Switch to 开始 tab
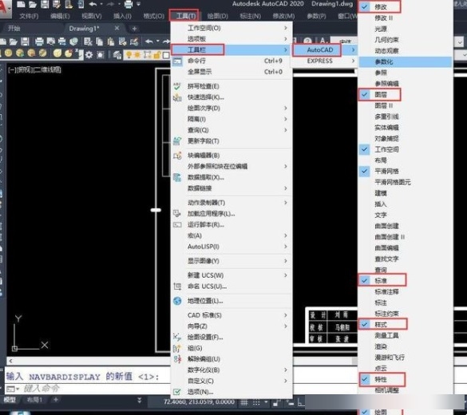Viewport: 467px width, 415px height. pos(14,28)
